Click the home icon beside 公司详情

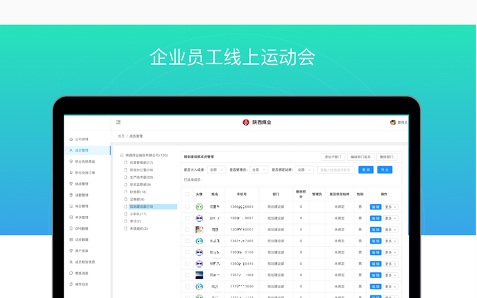[x=71, y=139]
